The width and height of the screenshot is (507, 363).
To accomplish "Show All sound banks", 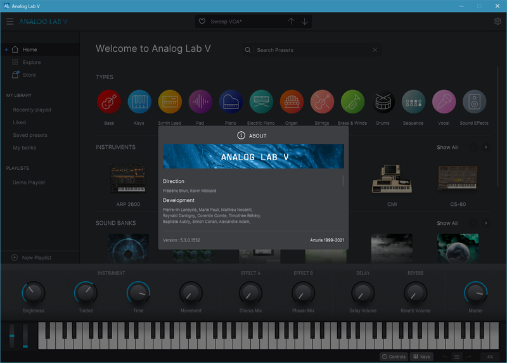I will pos(447,223).
